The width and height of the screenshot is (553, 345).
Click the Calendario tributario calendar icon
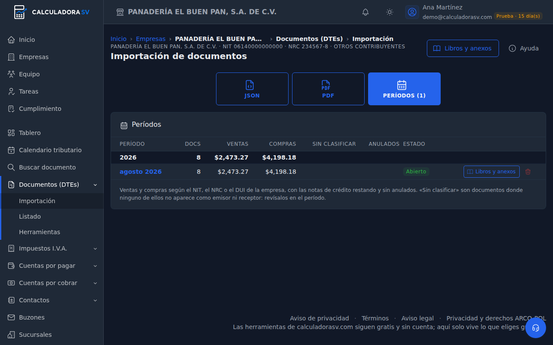(11, 150)
